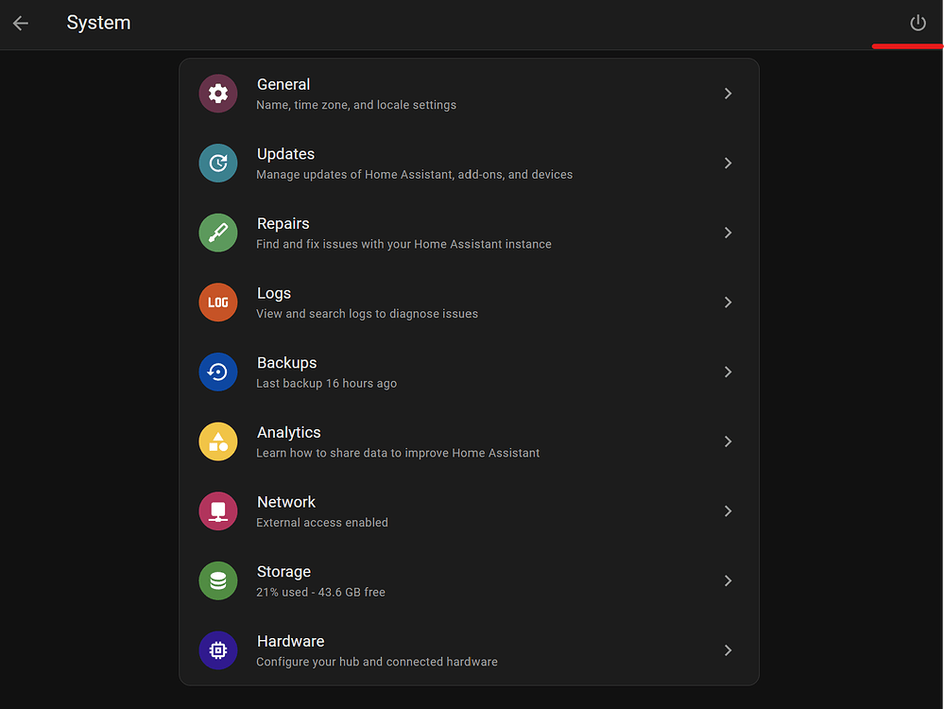Open Backups, last backup 16 hours ago
This screenshot has width=944, height=709.
pos(326,372)
